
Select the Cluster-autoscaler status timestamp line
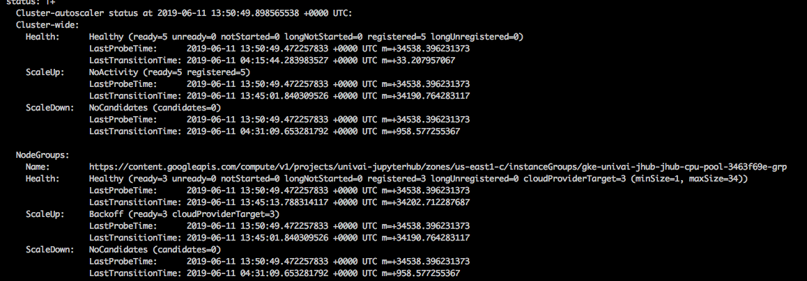coord(184,13)
